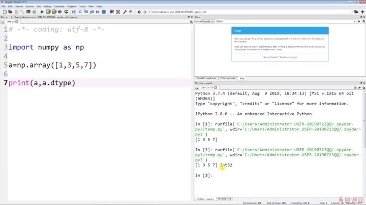Switch to the History log tab
The image size is (366, 205).
pyautogui.click(x=224, y=199)
